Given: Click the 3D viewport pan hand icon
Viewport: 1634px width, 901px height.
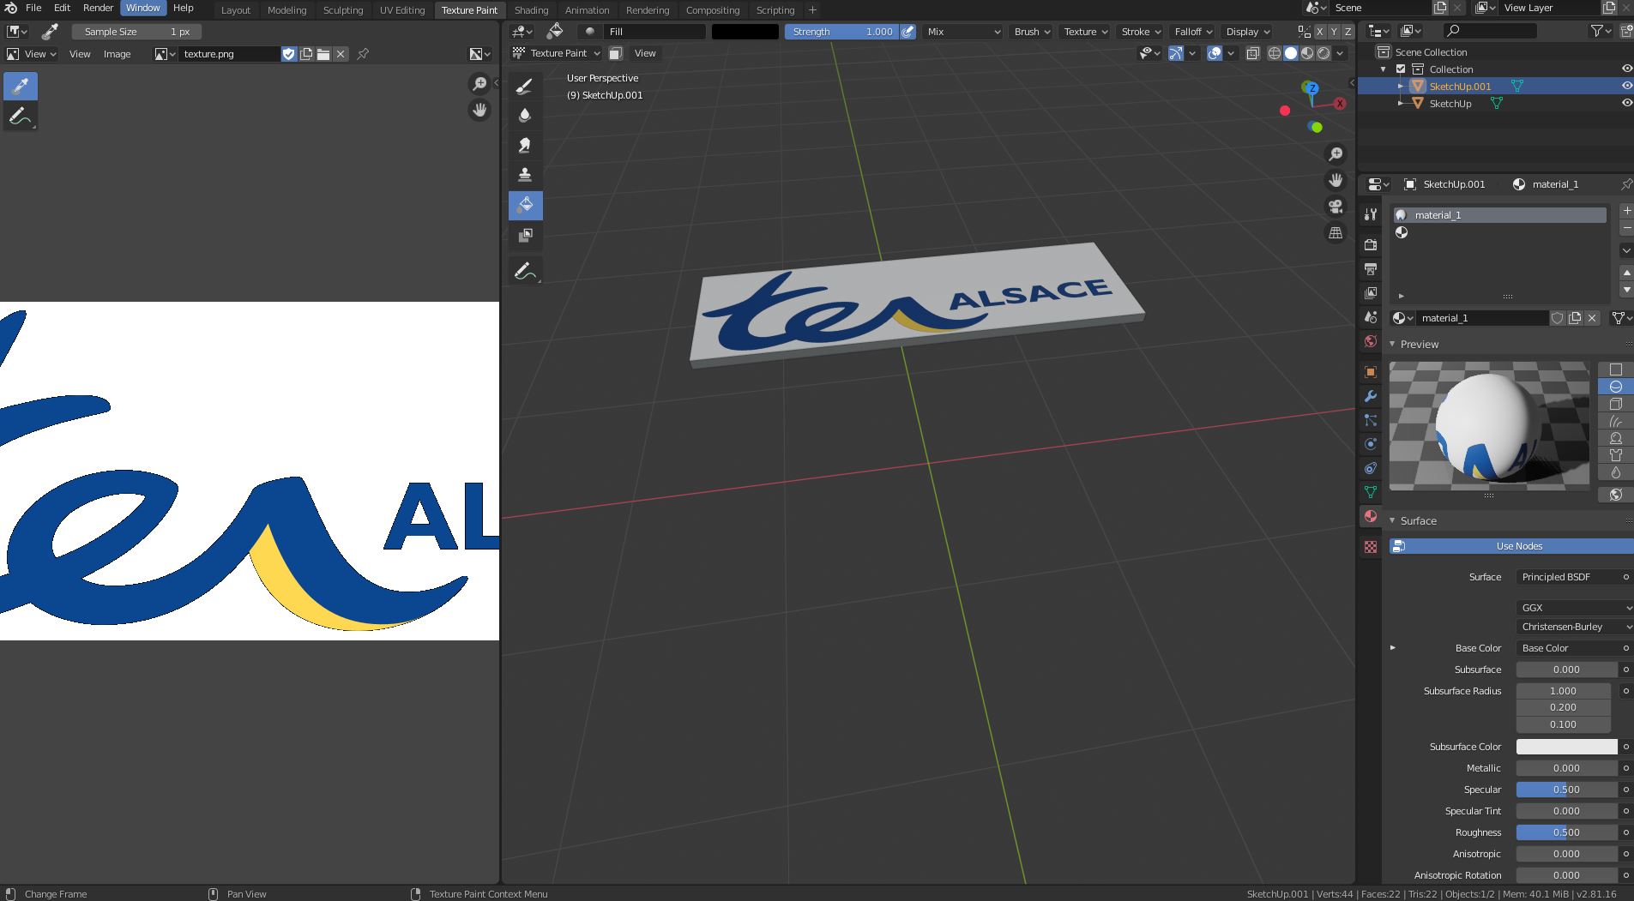Looking at the screenshot, I should click(1336, 180).
